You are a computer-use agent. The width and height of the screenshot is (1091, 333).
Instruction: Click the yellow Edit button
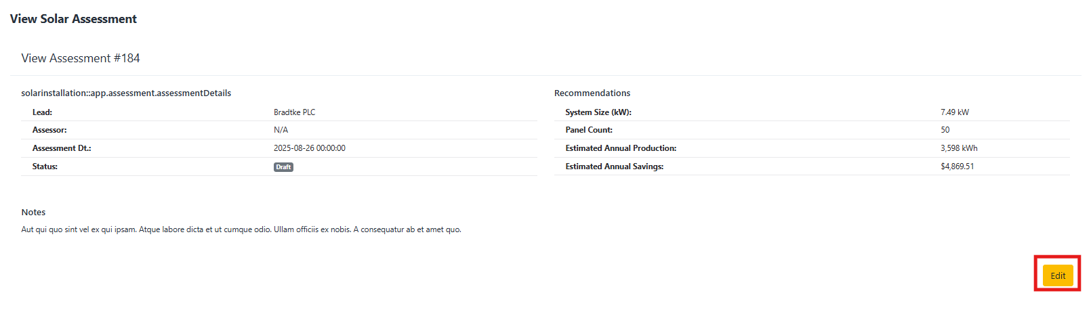(x=1057, y=275)
